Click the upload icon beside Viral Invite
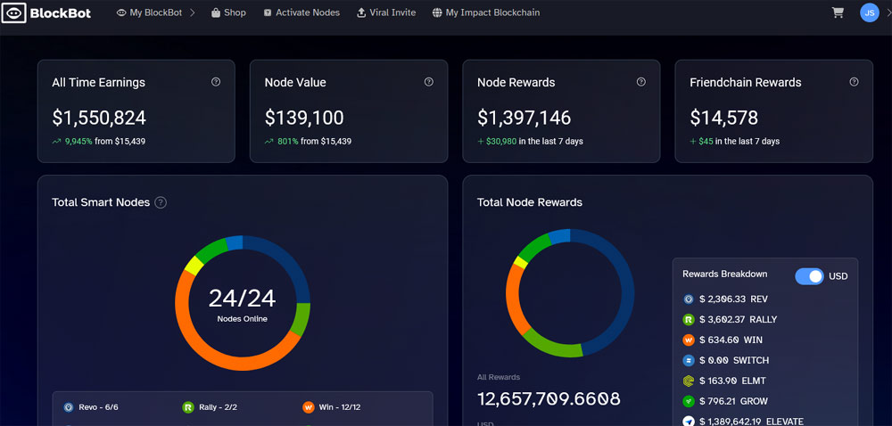 pyautogui.click(x=361, y=12)
